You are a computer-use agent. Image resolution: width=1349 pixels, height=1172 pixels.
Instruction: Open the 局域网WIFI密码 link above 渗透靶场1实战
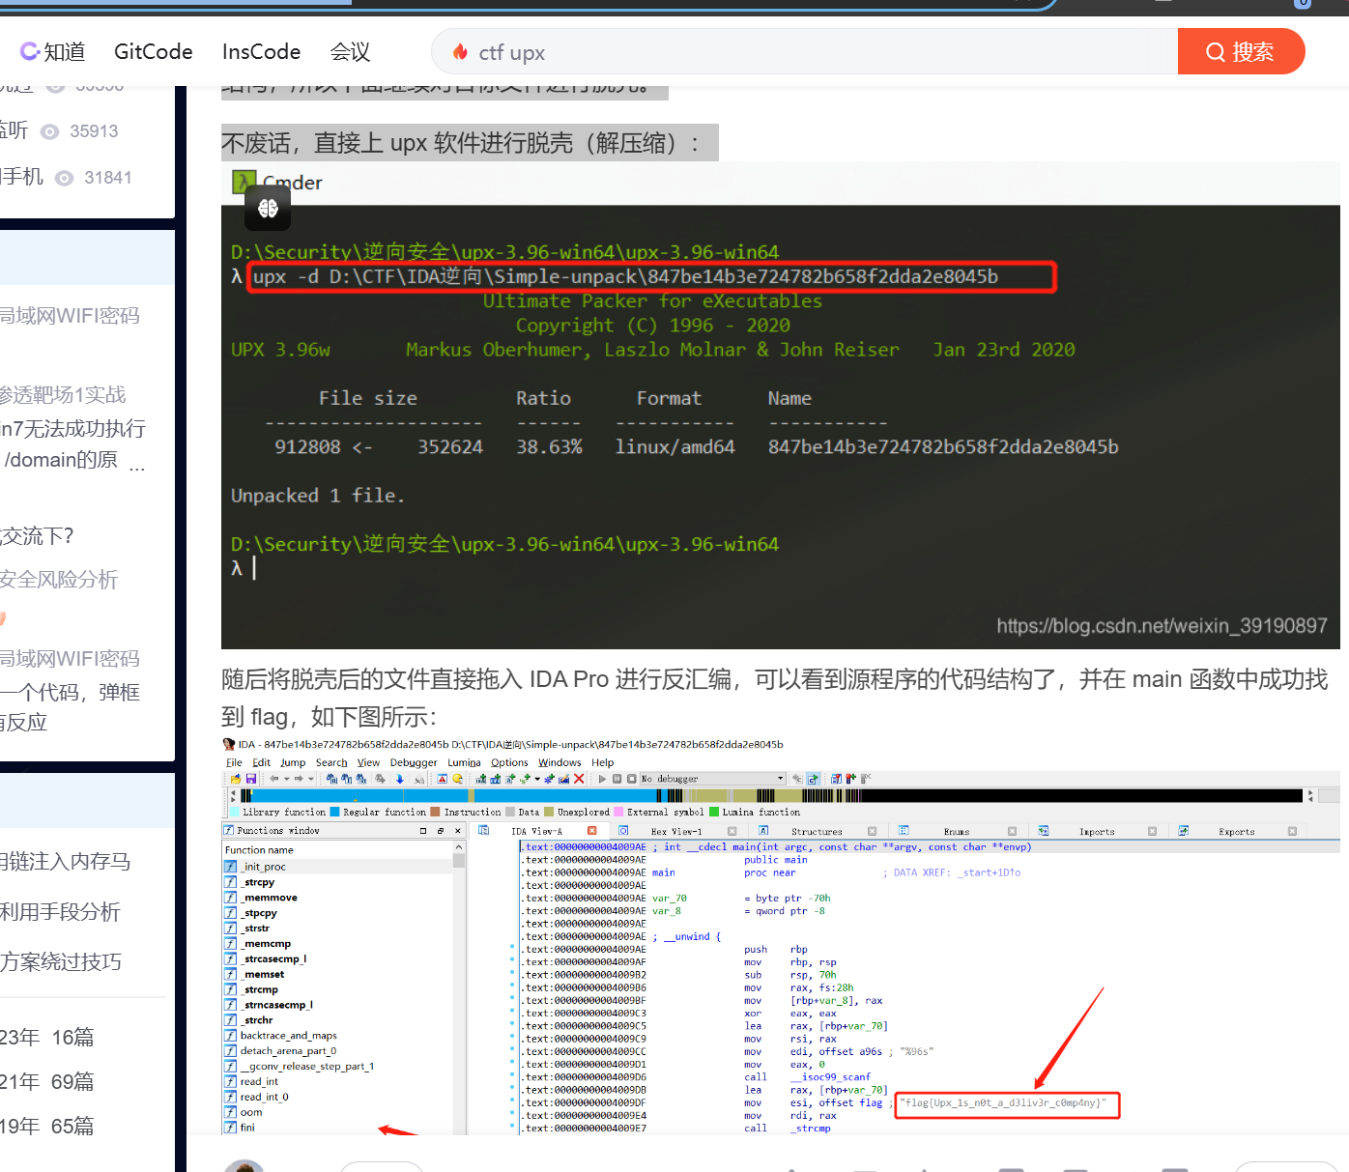coord(70,316)
